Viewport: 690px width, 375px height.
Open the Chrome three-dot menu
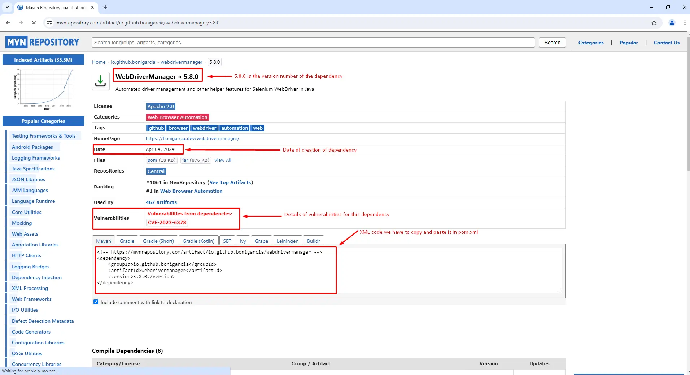tap(685, 23)
